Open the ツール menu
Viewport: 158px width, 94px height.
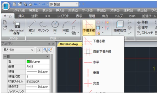[x=87, y=10]
